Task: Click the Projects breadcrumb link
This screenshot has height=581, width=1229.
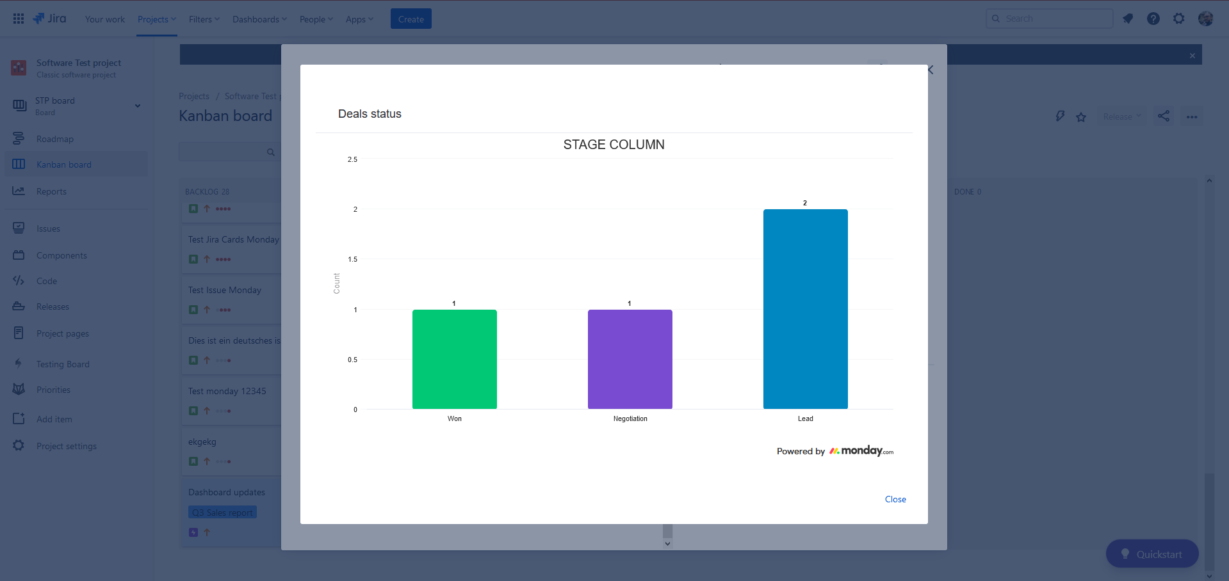Action: point(194,96)
